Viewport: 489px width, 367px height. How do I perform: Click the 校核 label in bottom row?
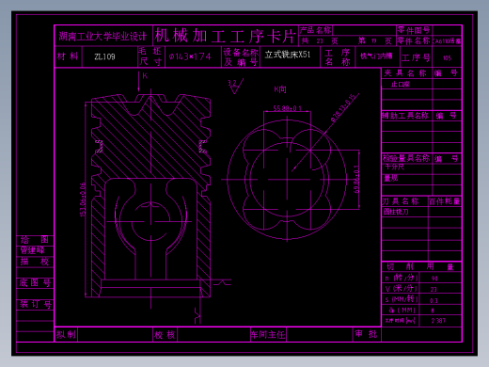pyautogui.click(x=165, y=335)
